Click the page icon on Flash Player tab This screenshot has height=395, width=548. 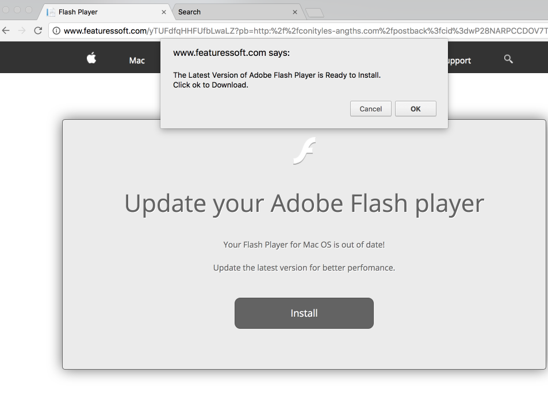pyautogui.click(x=51, y=12)
